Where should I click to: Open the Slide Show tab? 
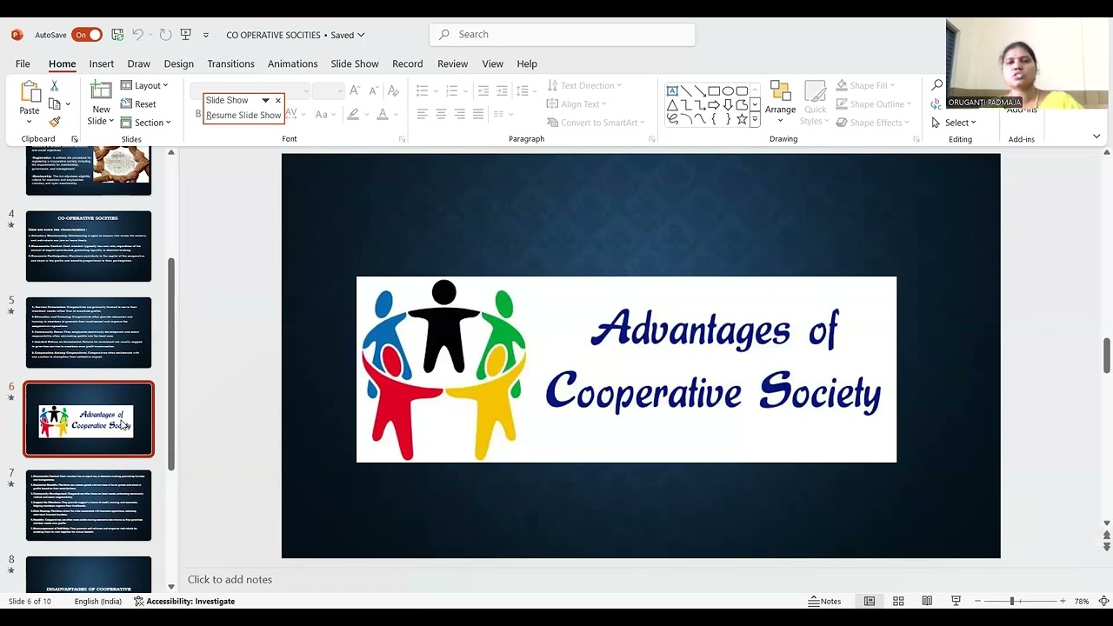[355, 63]
